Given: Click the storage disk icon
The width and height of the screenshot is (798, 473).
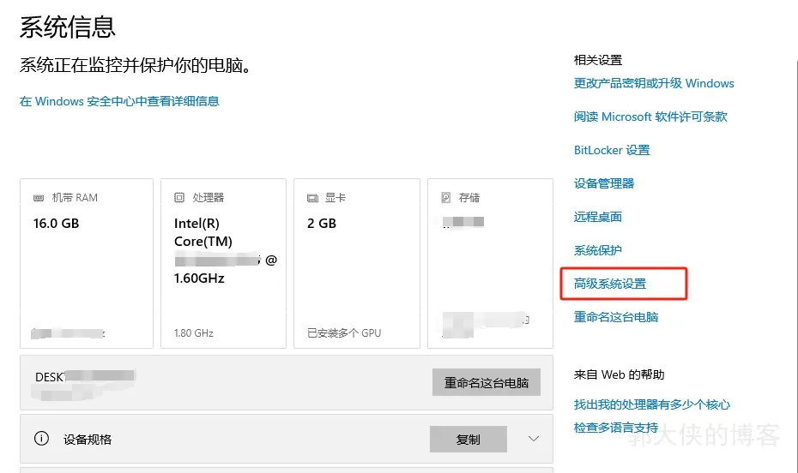Looking at the screenshot, I should click(446, 197).
